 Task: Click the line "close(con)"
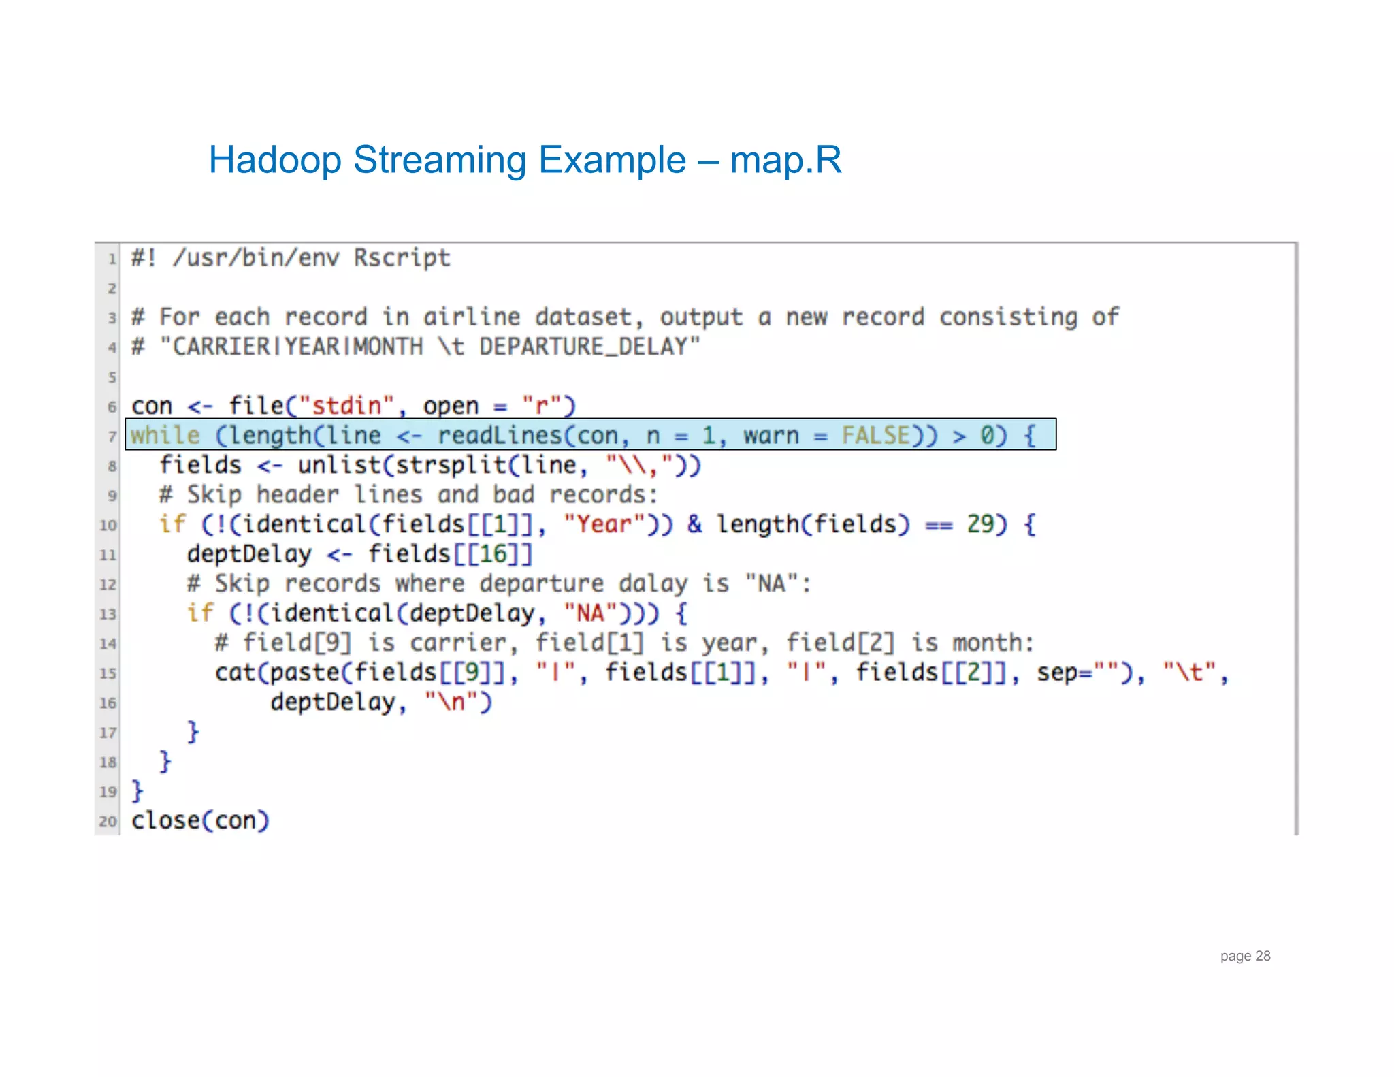click(200, 821)
